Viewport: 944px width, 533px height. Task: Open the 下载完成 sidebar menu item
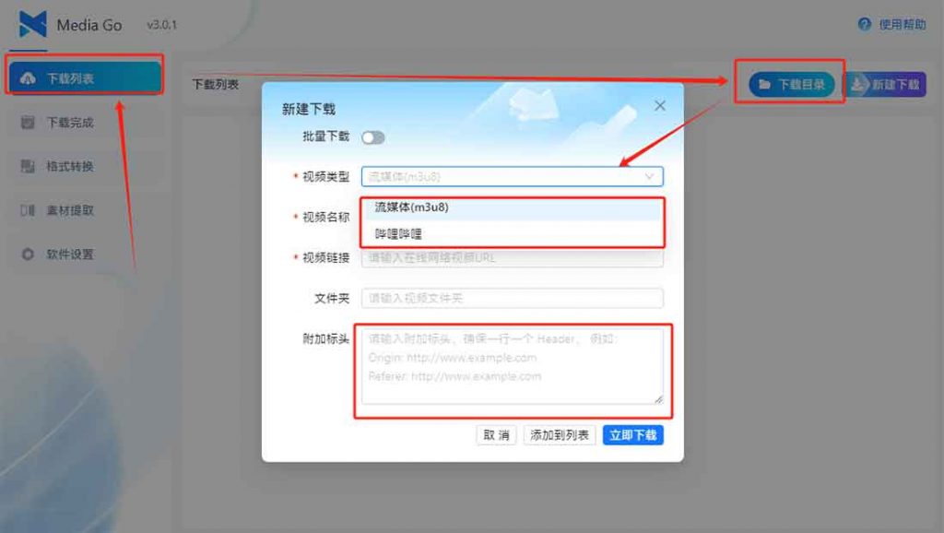85,123
